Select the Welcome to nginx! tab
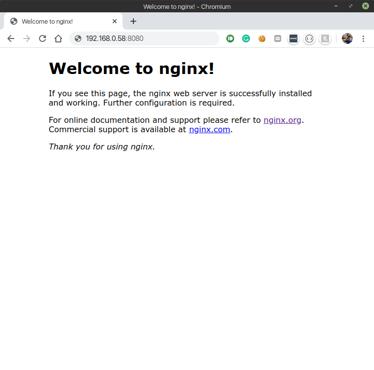Screen dimensions: 374x370 point(63,21)
